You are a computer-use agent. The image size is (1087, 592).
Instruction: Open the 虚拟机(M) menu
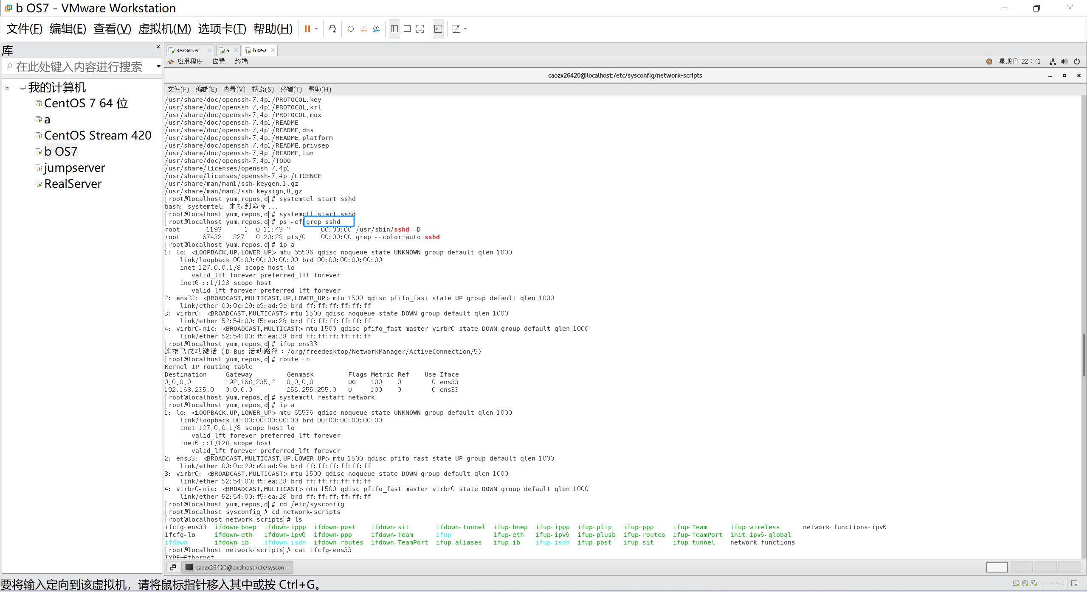tap(164, 29)
